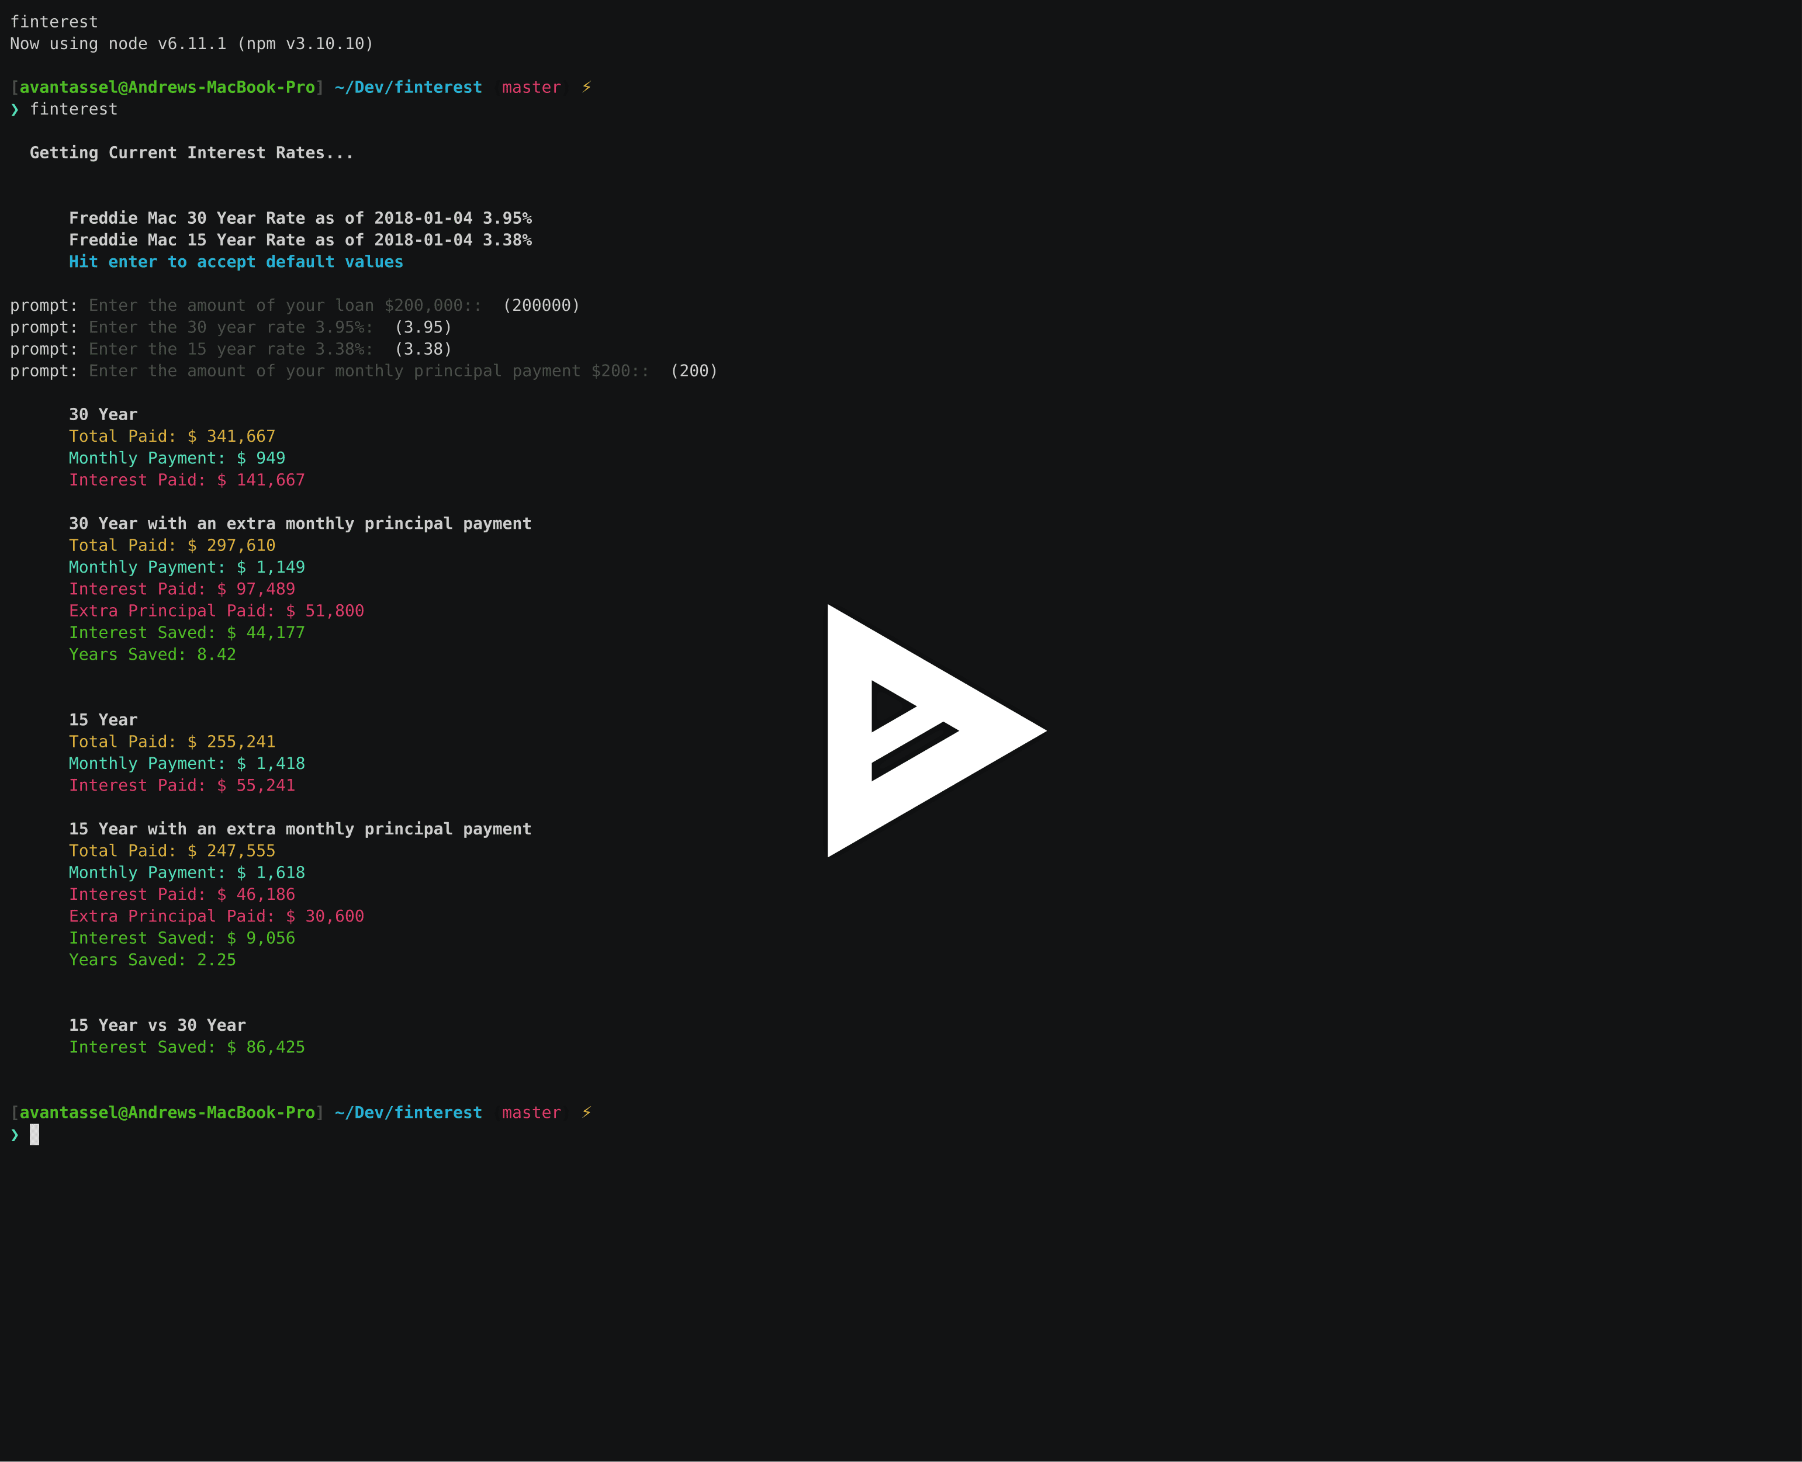Click '30 Year with an extra monthly principal payment' heading
This screenshot has width=1802, height=1462.
click(300, 524)
